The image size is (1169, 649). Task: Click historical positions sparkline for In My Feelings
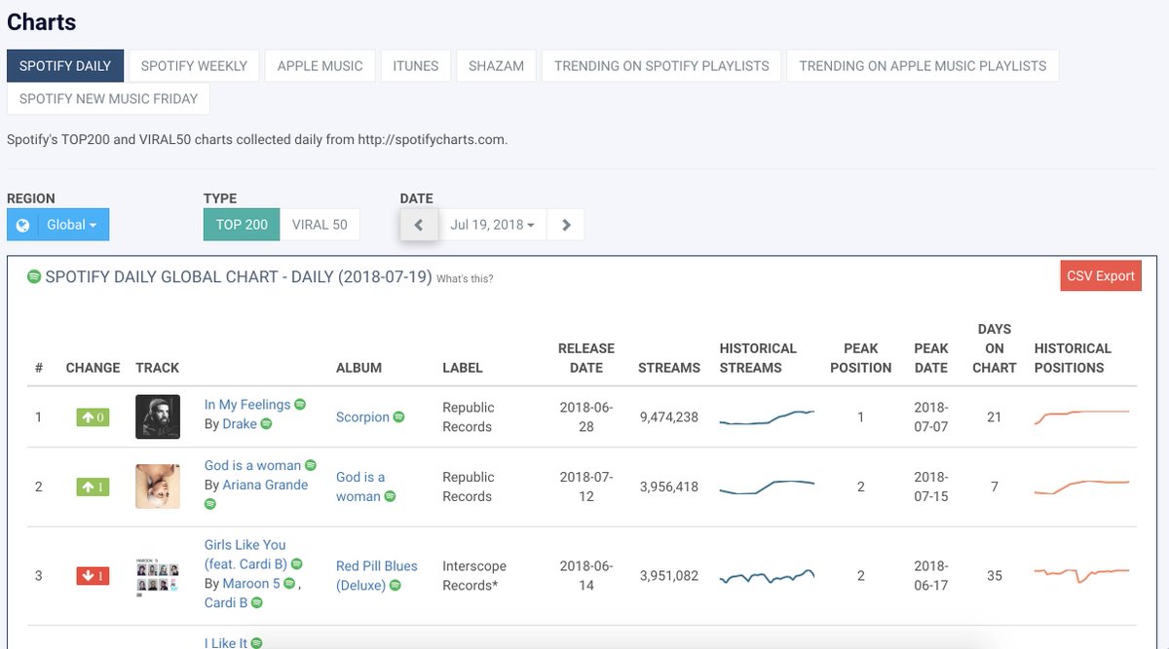(x=1081, y=416)
